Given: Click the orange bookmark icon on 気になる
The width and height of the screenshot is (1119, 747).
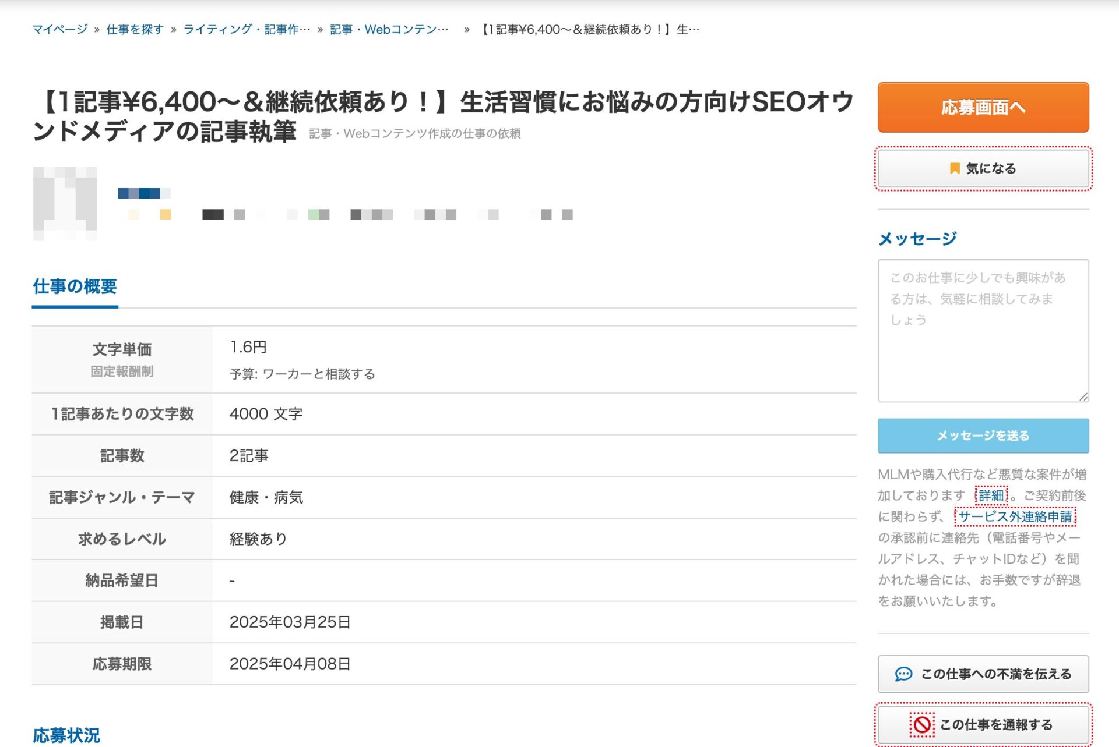Looking at the screenshot, I should pyautogui.click(x=954, y=168).
